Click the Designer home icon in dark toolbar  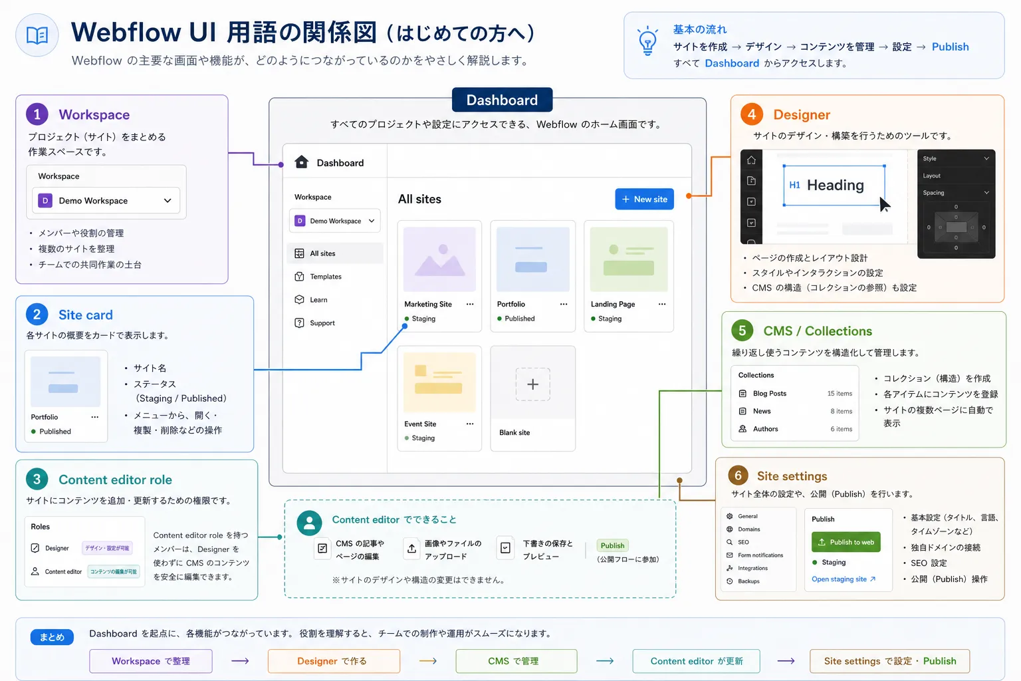tap(751, 160)
